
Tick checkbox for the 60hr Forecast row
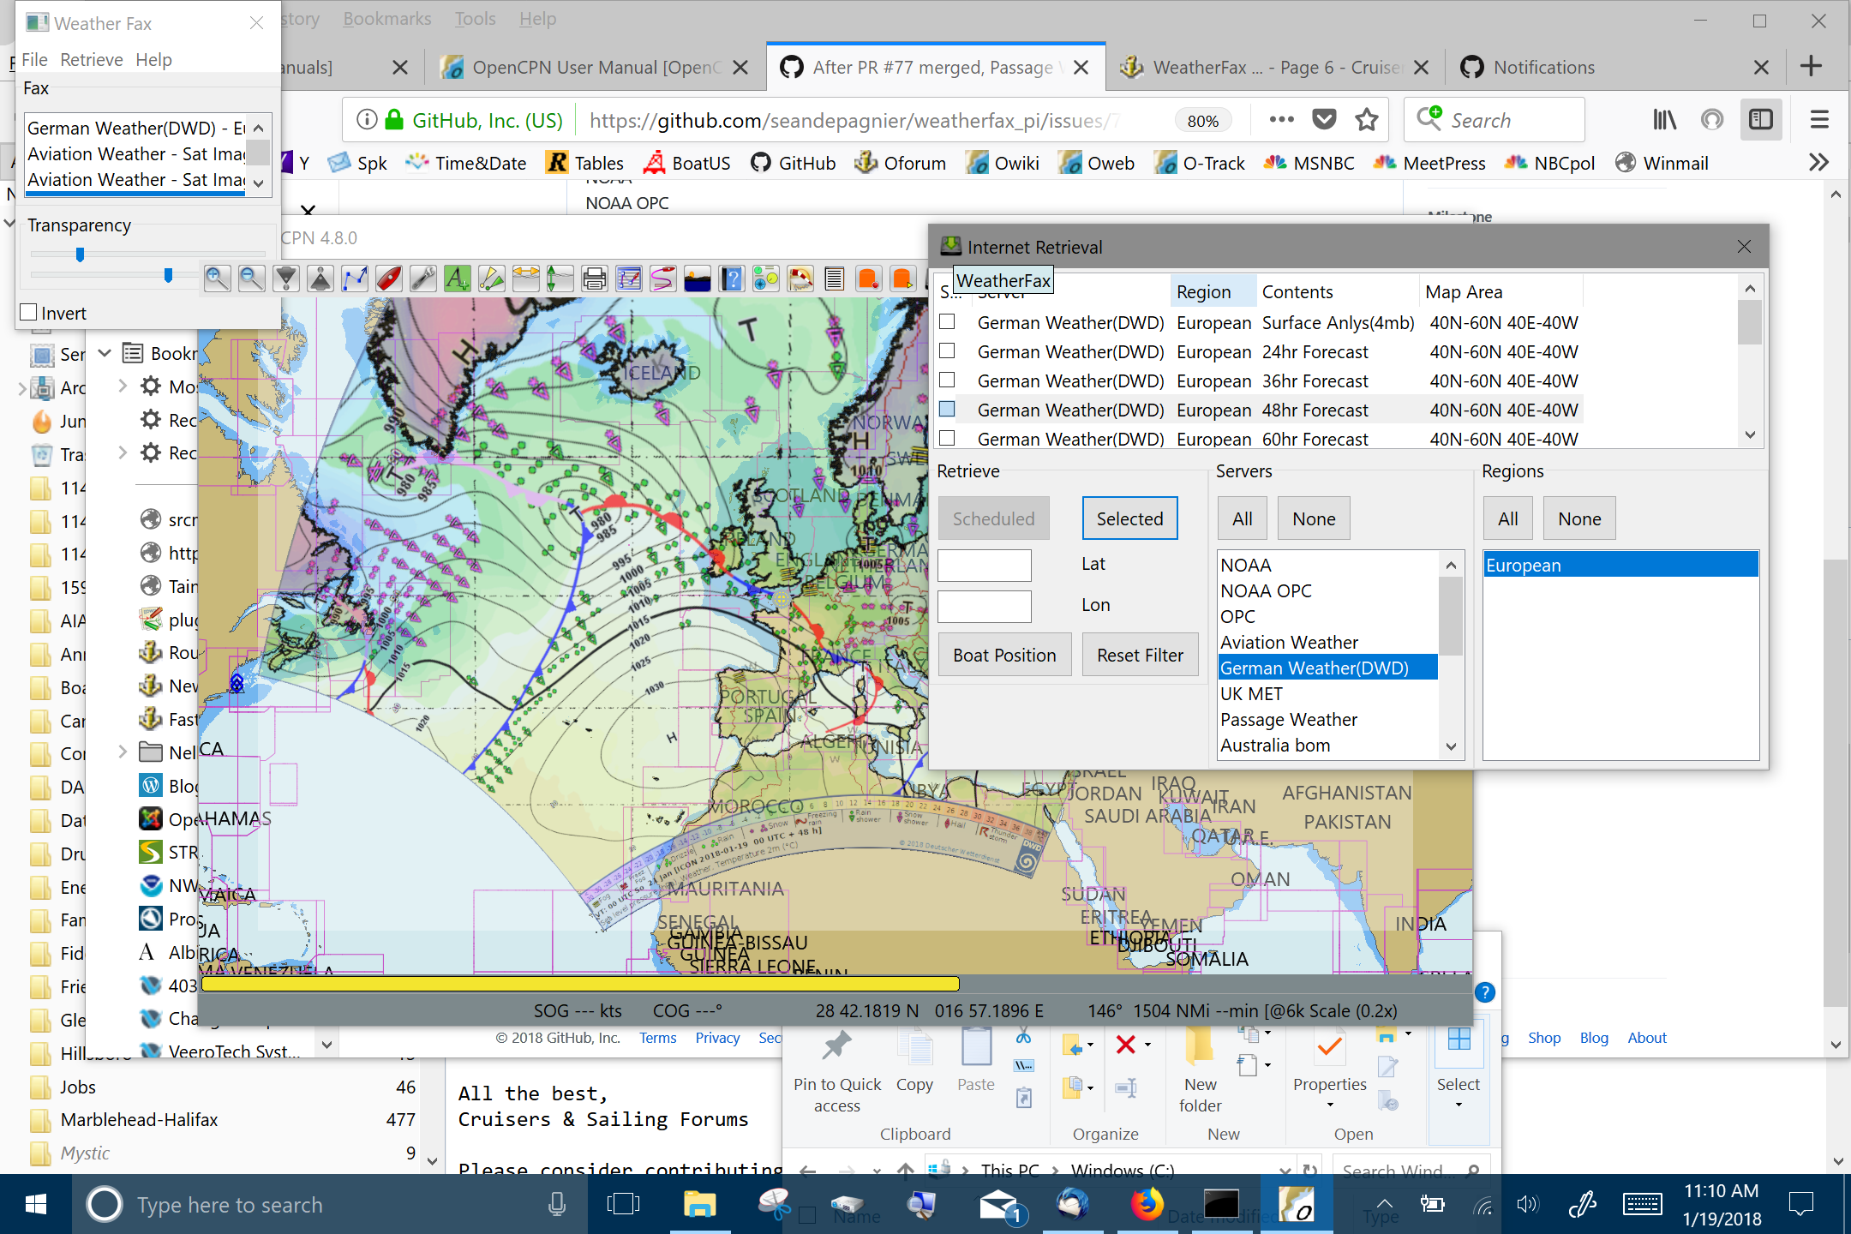tap(947, 439)
